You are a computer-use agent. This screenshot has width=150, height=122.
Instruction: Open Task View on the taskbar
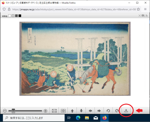click(69, 118)
